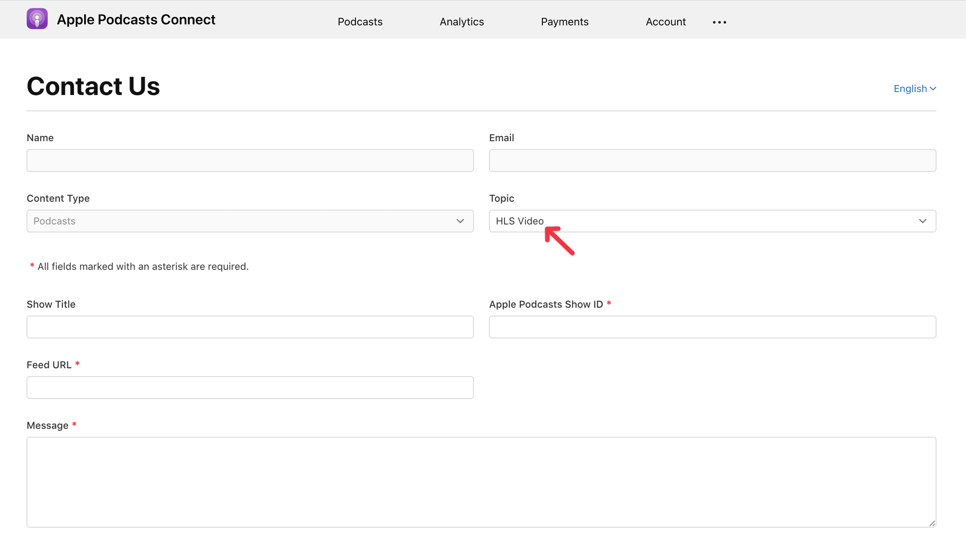The height and width of the screenshot is (545, 966).
Task: Click the chevron in the Topic field
Action: 923,221
